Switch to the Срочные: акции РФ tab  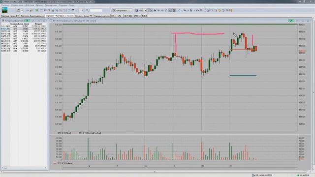[84, 16]
